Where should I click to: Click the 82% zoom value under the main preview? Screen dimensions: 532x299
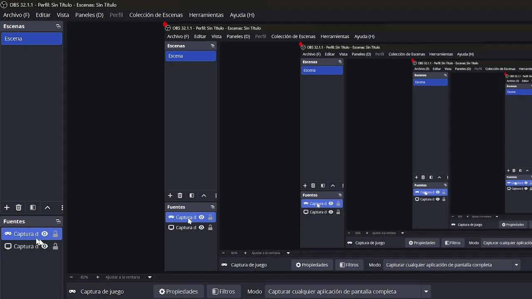coord(84,277)
